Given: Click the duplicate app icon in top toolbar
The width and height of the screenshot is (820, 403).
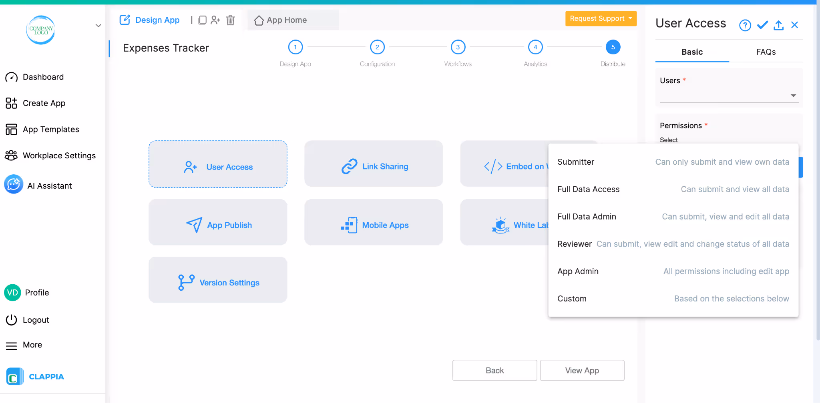Looking at the screenshot, I should click(x=202, y=20).
